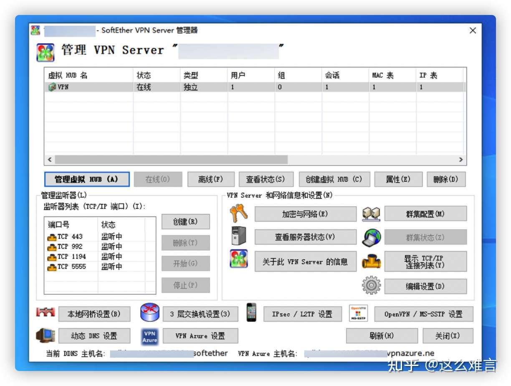Click the VPN logo icon beside 关于此 VPN Server
Screen dimensions: 511x386
click(x=239, y=259)
